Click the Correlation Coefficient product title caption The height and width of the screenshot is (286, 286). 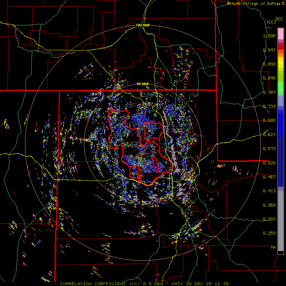144,284
